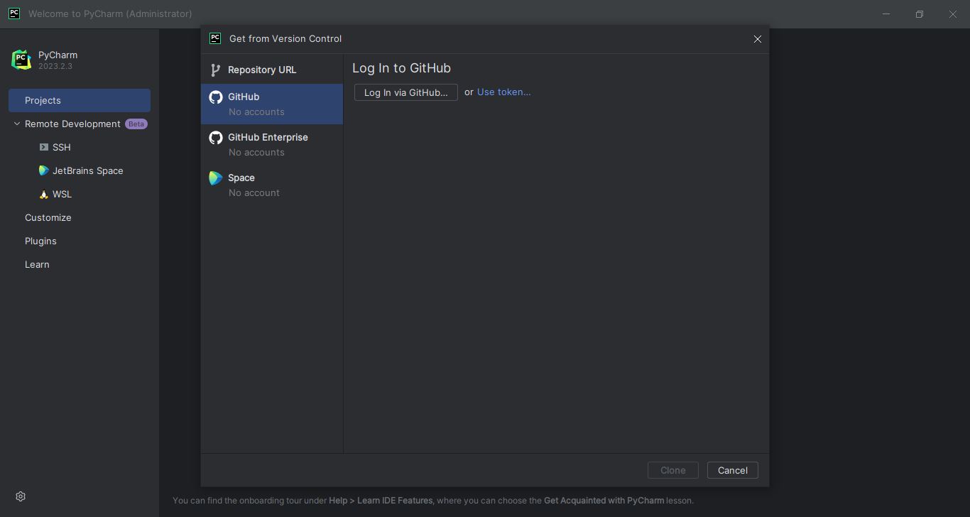Collapse the Remote Development section
Viewport: 970px width, 517px height.
coord(17,124)
